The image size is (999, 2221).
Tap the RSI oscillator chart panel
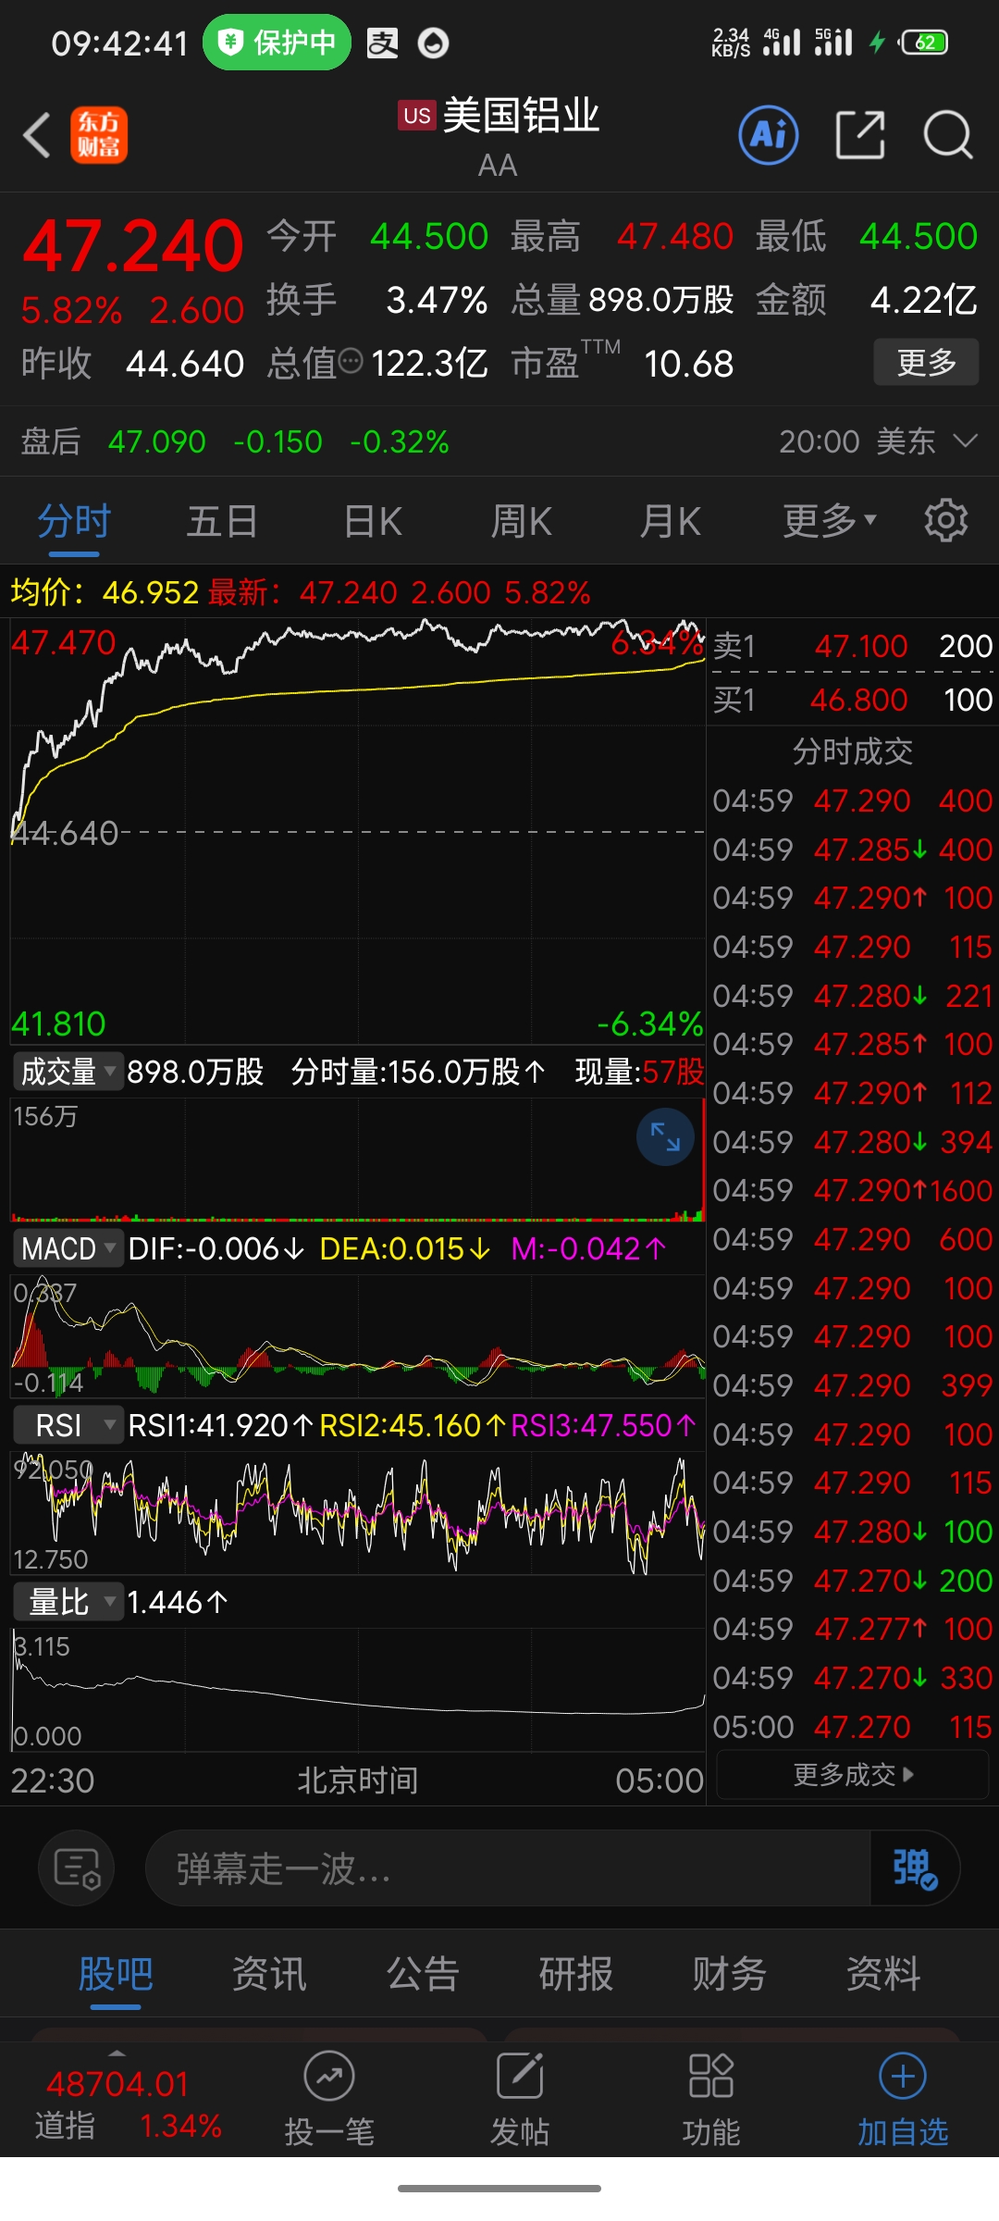coord(358,1513)
